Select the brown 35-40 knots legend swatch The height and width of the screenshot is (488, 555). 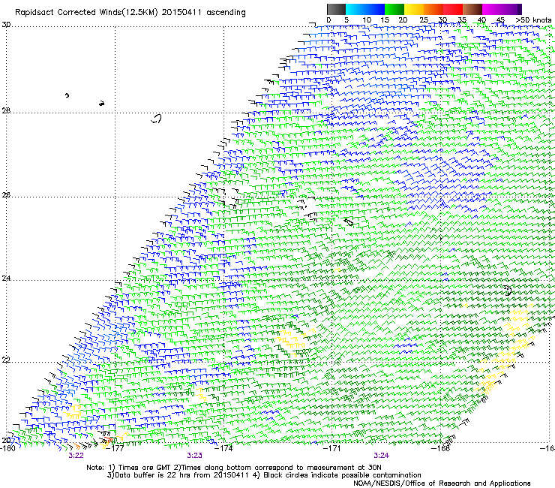(472, 9)
